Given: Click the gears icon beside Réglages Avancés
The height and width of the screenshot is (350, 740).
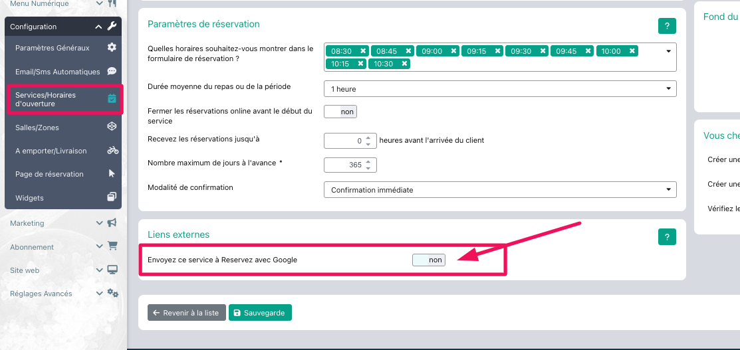Looking at the screenshot, I should (112, 293).
